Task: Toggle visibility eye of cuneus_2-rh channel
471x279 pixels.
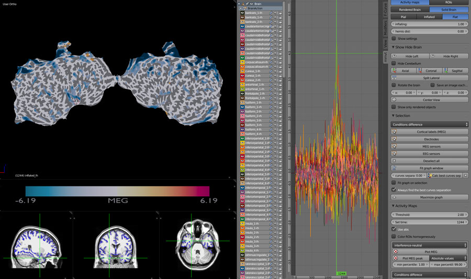Action: [x=242, y=80]
